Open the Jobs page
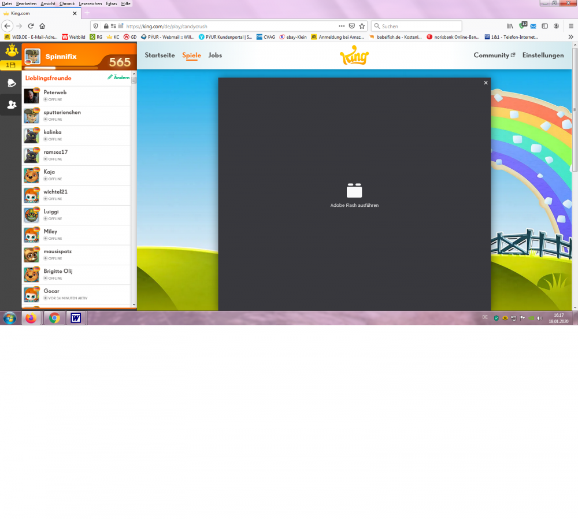The height and width of the screenshot is (519, 578). (x=215, y=55)
